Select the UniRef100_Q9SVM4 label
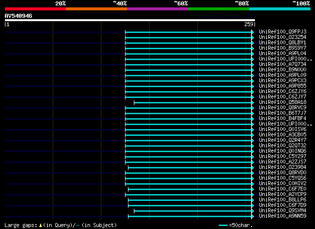Screen dimensions: 315x229 [x=283, y=211]
